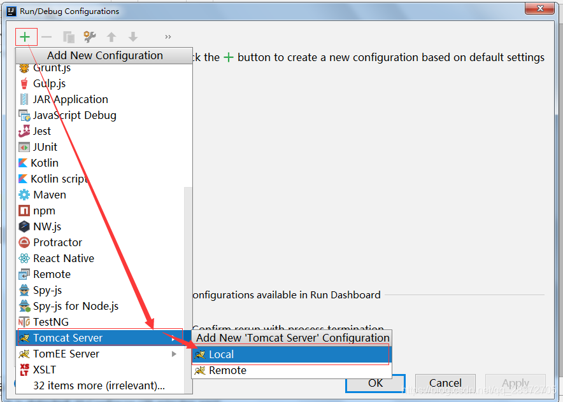Screen dimensions: 563x402
Task: Click the Local Tomcat cat icon
Action: pos(200,355)
